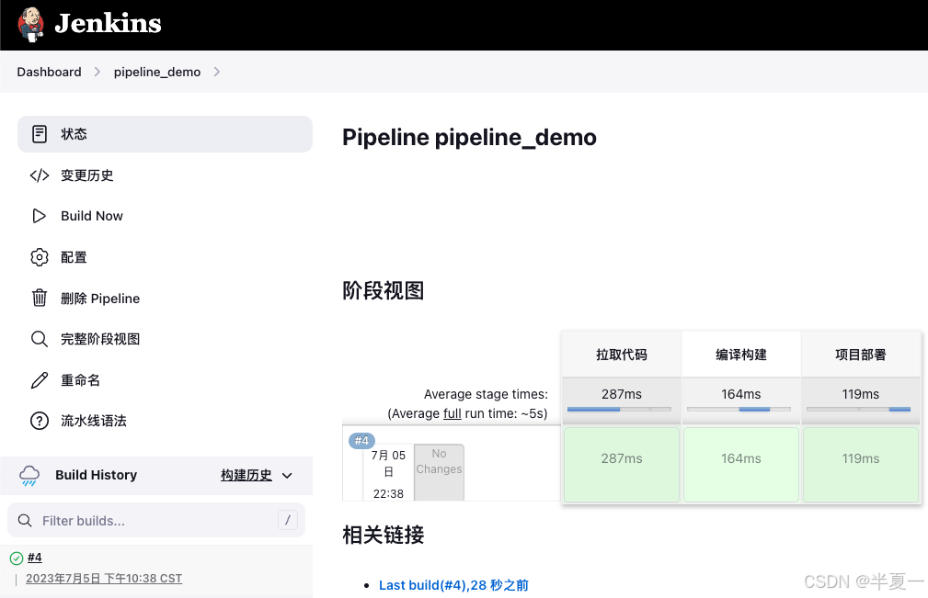Viewport: 928px width, 598px height.
Task: Open the 配置 gear icon
Action: (40, 257)
